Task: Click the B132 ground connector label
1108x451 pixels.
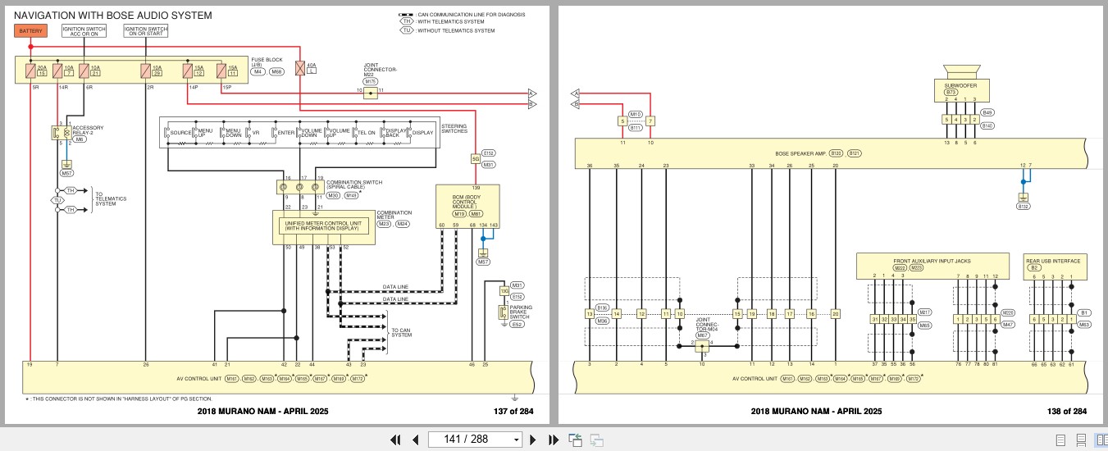Action: tap(1023, 207)
